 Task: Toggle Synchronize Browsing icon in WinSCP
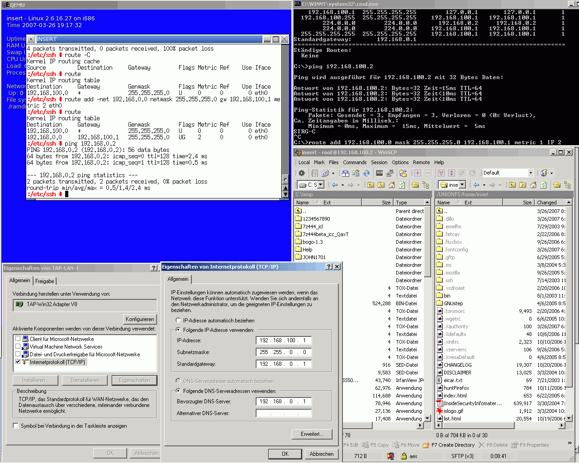pyautogui.click(x=403, y=173)
